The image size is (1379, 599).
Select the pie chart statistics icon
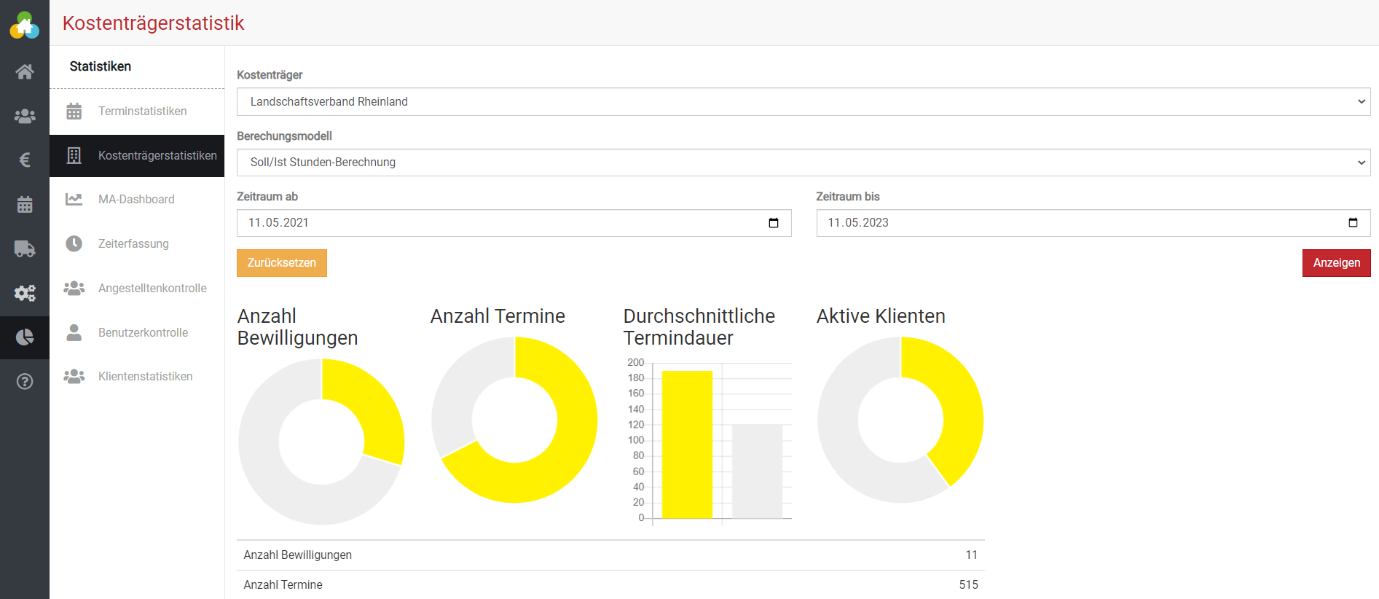(x=25, y=337)
